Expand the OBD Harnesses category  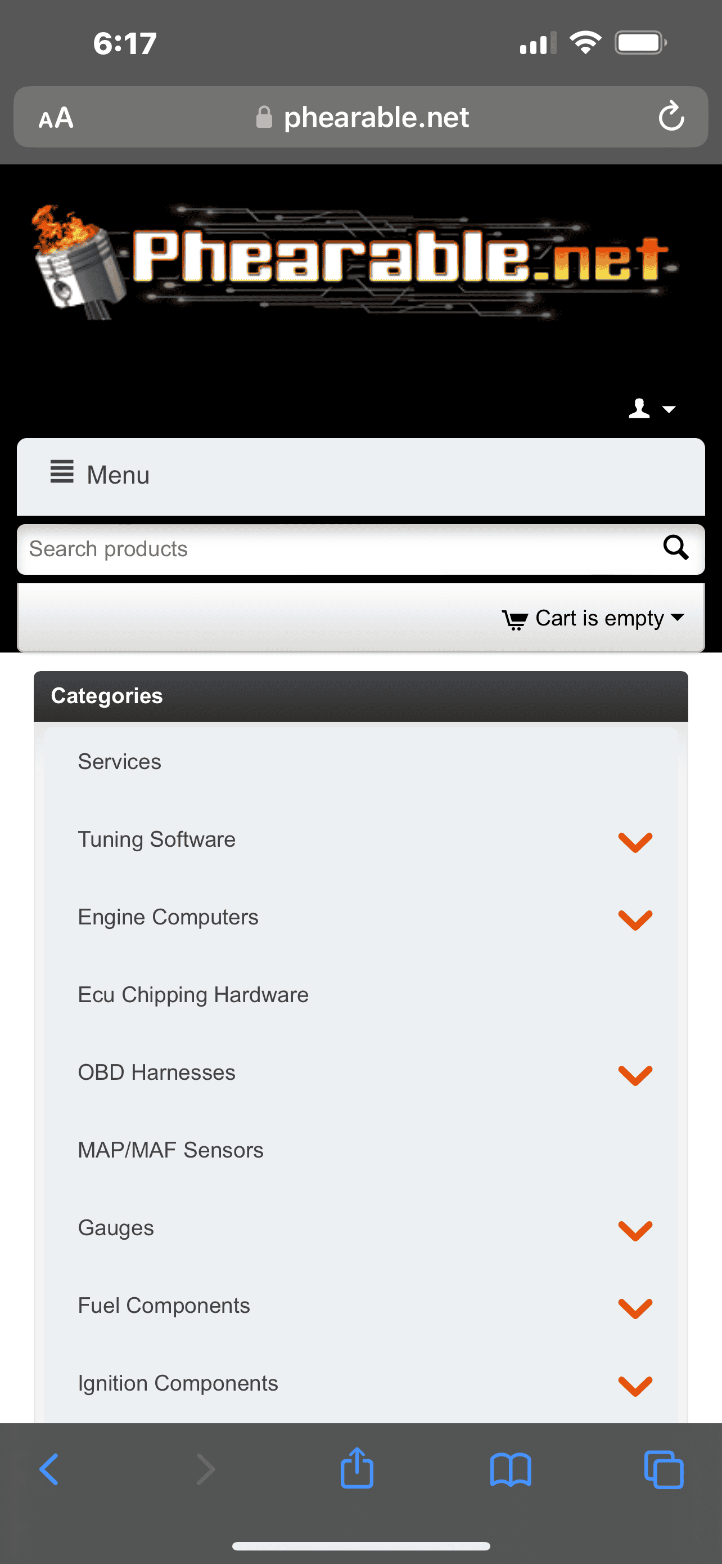(x=635, y=1075)
